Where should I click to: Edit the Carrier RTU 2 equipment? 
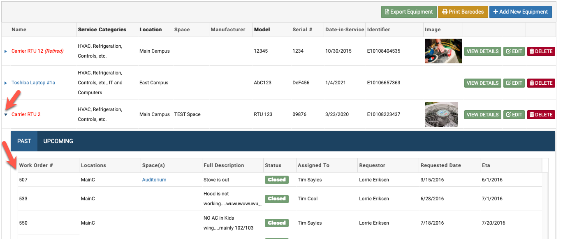click(x=514, y=115)
